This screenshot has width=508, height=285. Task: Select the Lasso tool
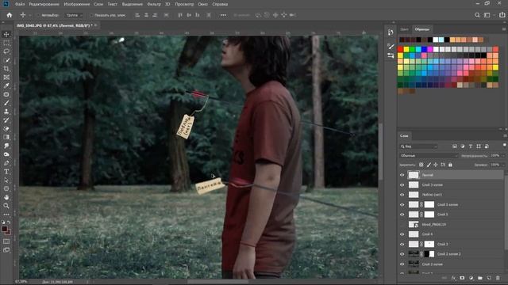click(x=6, y=51)
